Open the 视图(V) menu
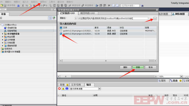Viewport: 189px width, 106px height. [17, 2]
